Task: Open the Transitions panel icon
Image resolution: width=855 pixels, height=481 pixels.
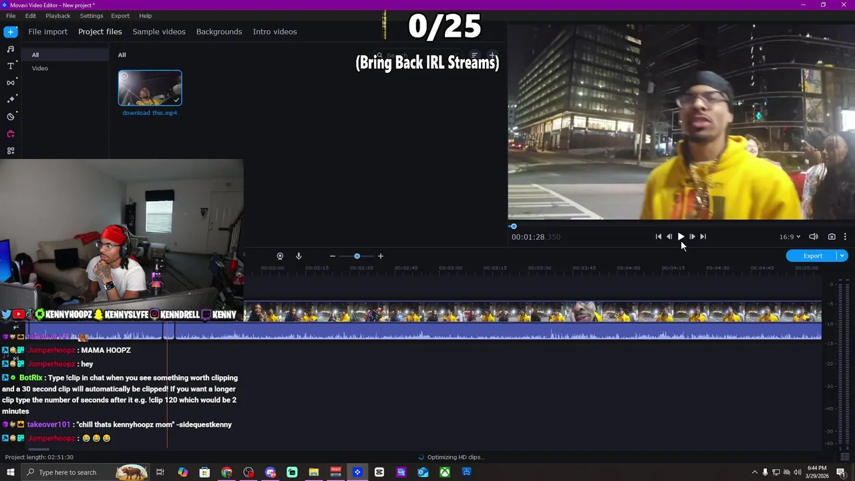Action: (x=10, y=82)
